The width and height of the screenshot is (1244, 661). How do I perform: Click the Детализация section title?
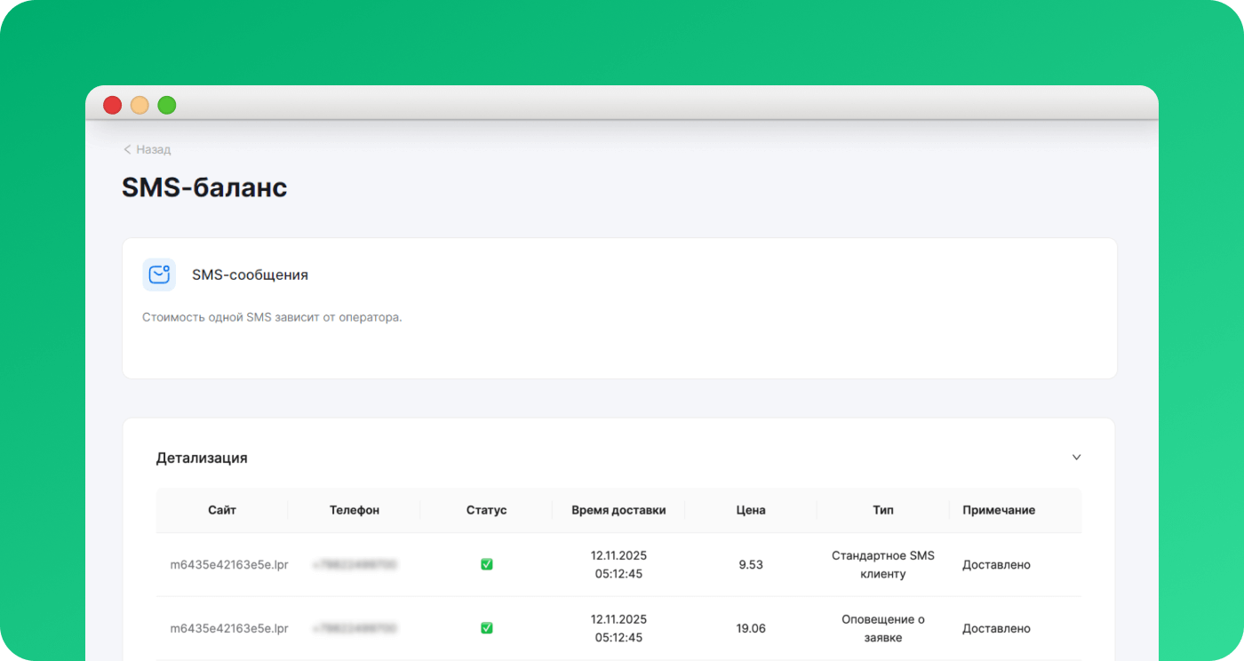[x=202, y=458]
